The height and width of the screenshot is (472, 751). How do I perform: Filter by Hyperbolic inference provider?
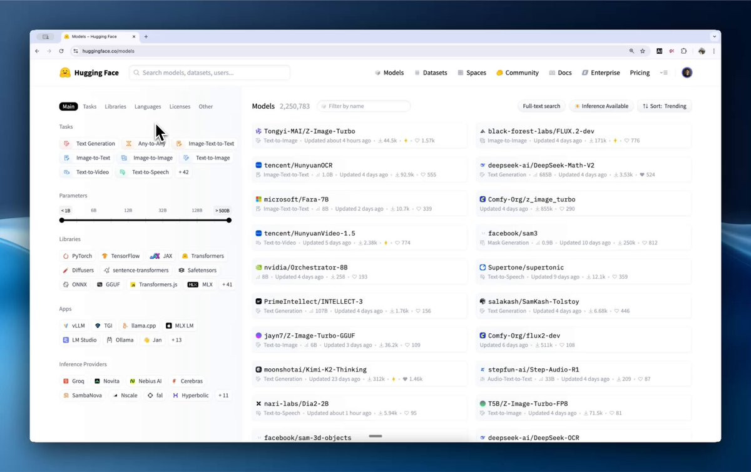tap(192, 396)
